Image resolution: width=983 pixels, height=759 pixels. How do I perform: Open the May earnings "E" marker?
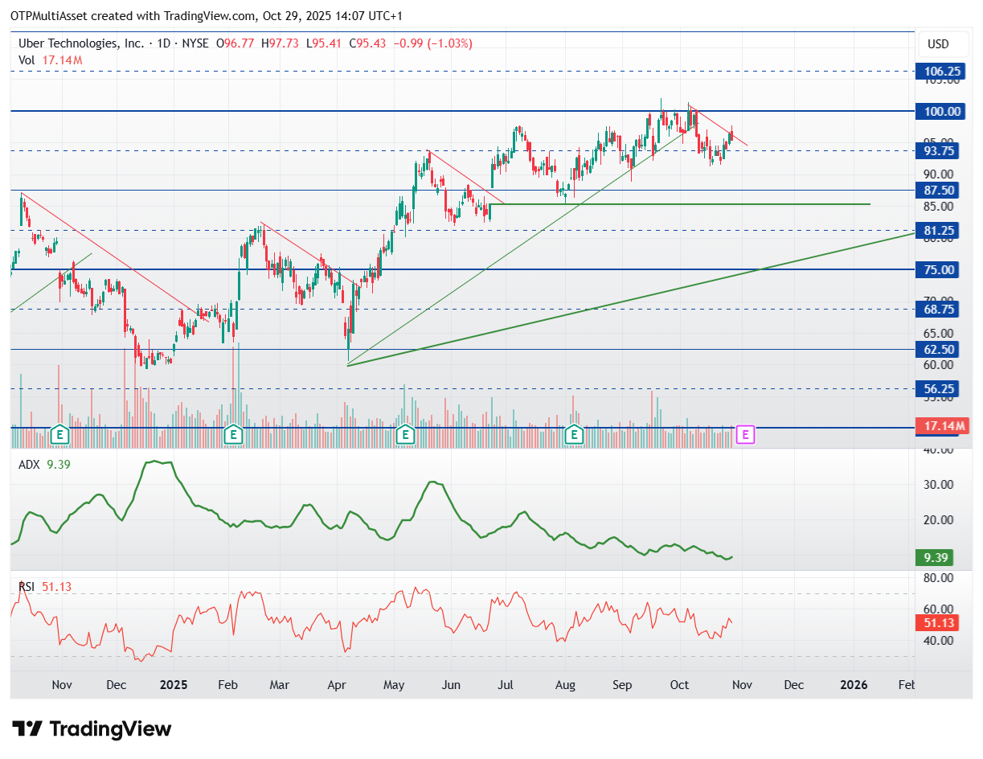(406, 435)
